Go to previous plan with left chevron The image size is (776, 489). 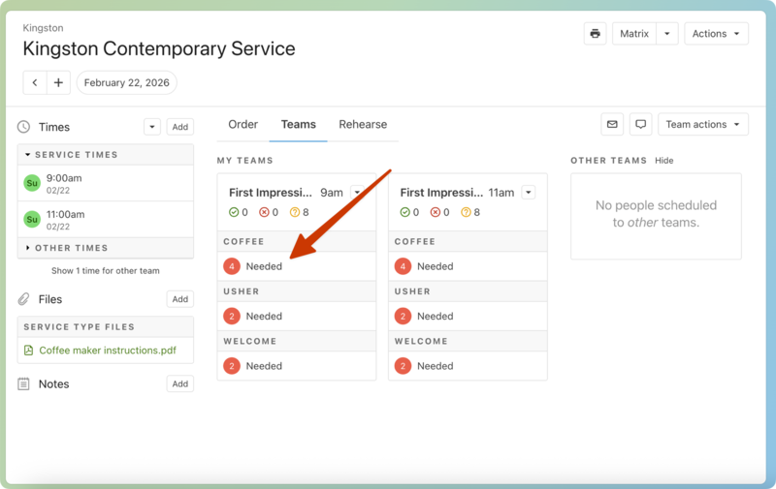pos(35,83)
